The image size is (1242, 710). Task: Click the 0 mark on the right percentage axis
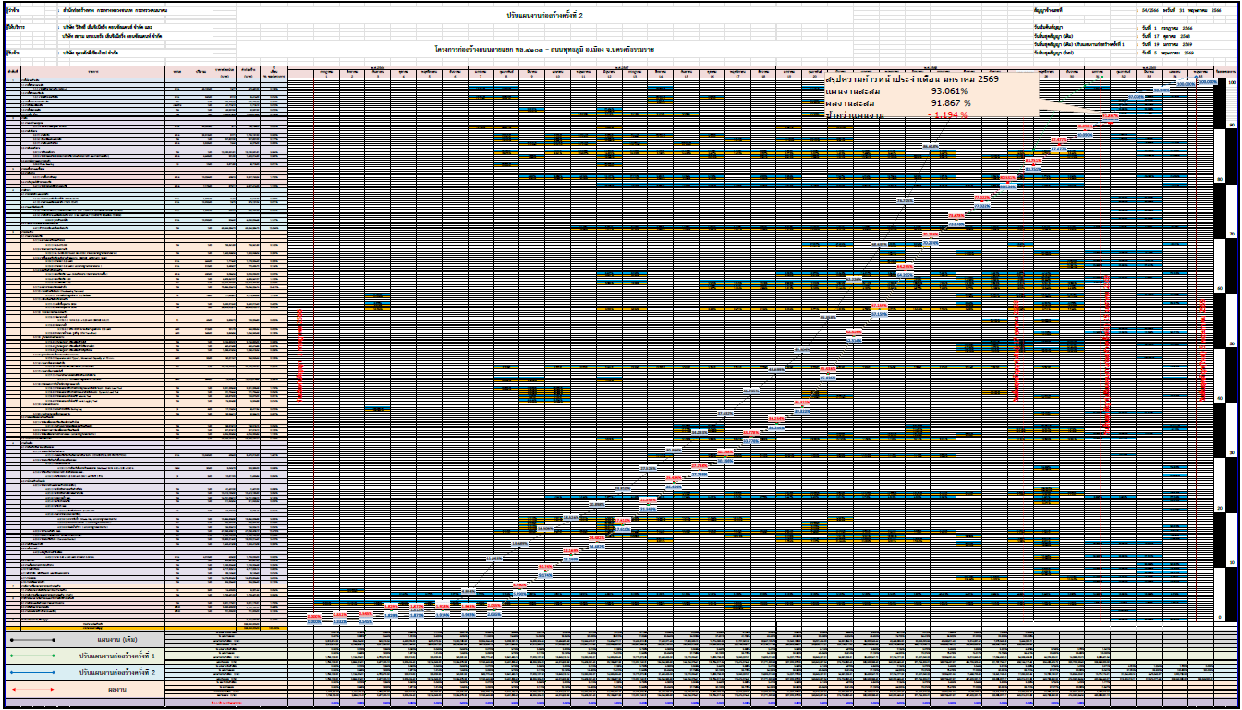(1220, 616)
